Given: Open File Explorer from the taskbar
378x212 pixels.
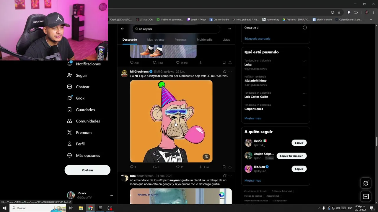Looking at the screenshot, I should pos(81,208).
